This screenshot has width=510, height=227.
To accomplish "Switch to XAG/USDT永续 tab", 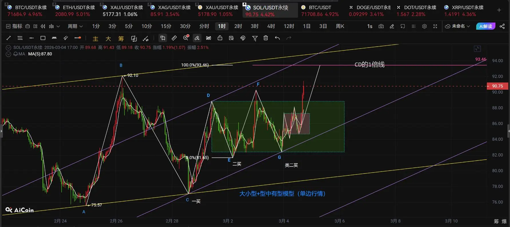I will [x=170, y=11].
